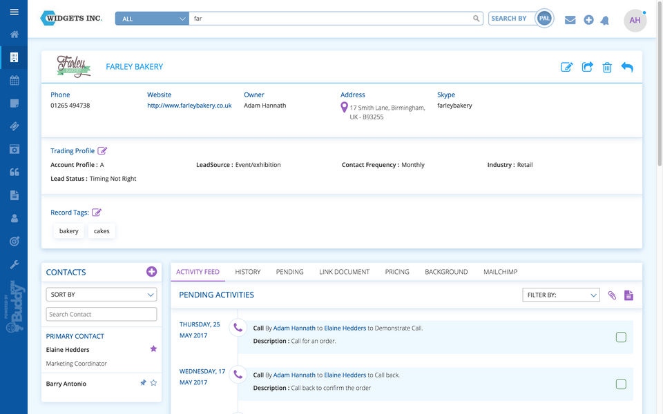This screenshot has height=414, width=663.
Task: Click the back arrow icon
Action: (x=627, y=67)
